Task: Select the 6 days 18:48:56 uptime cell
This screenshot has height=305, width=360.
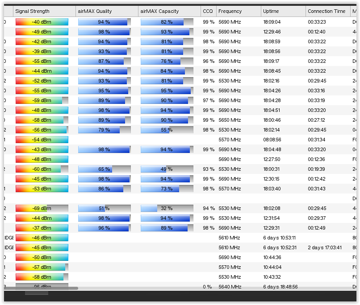Action: pos(280,287)
